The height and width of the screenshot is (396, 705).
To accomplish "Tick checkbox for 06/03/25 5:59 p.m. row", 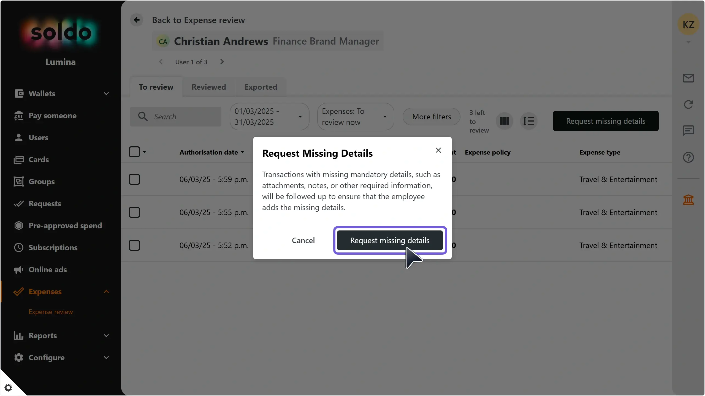I will coord(134,179).
